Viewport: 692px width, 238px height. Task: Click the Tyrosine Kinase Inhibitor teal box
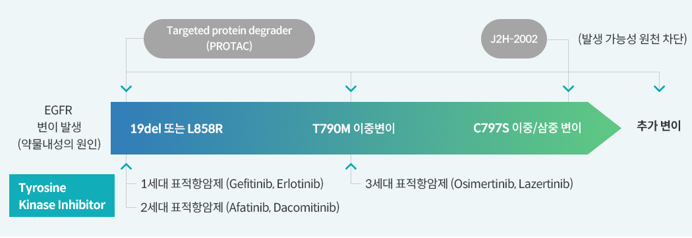pyautogui.click(x=62, y=195)
